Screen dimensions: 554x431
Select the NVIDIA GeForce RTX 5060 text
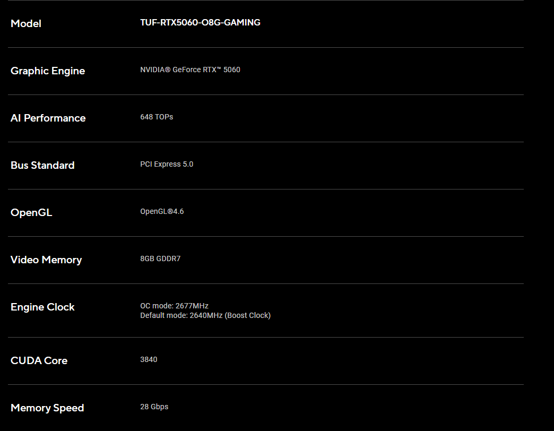click(190, 70)
